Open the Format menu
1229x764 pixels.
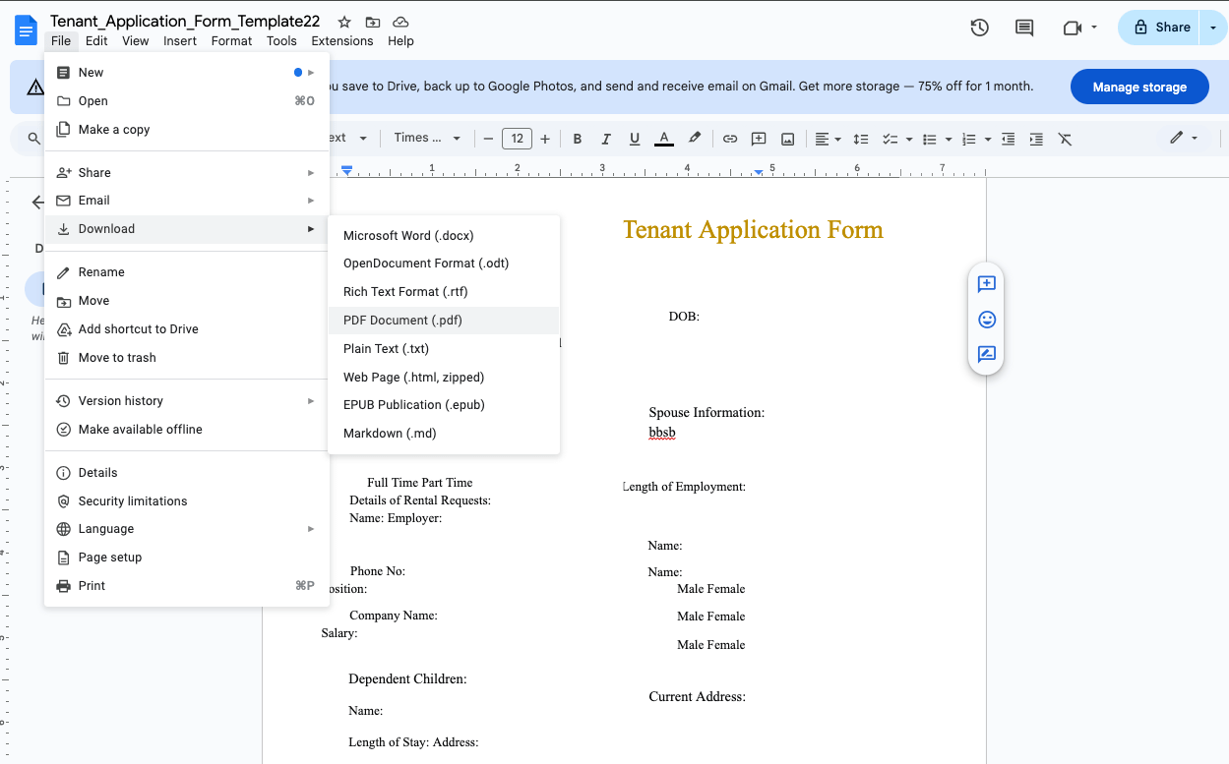231,41
